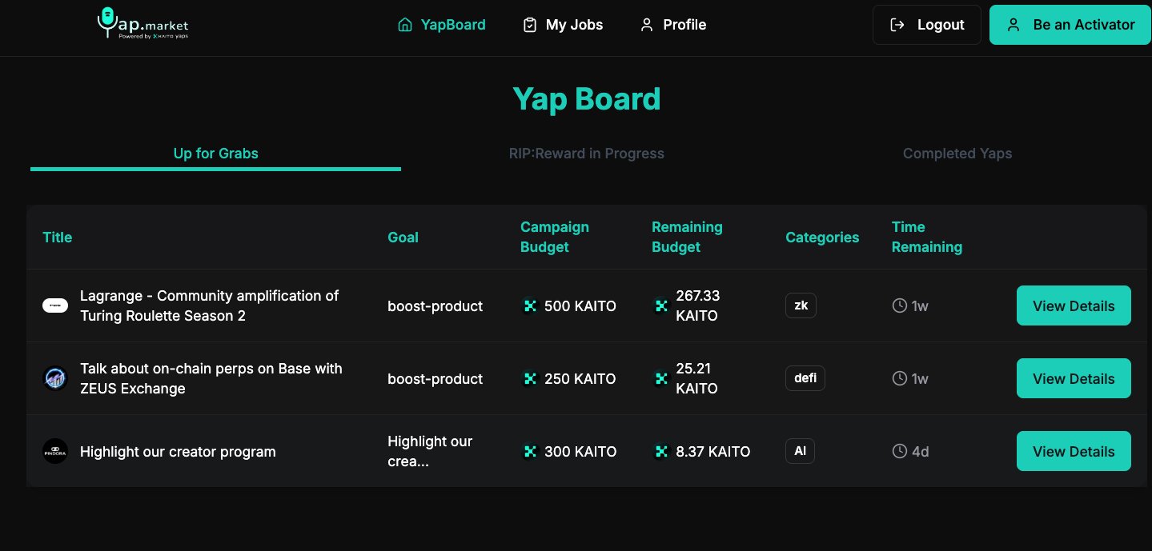This screenshot has width=1152, height=551.
Task: Click the AI badge on creator program row
Action: pyautogui.click(x=800, y=450)
